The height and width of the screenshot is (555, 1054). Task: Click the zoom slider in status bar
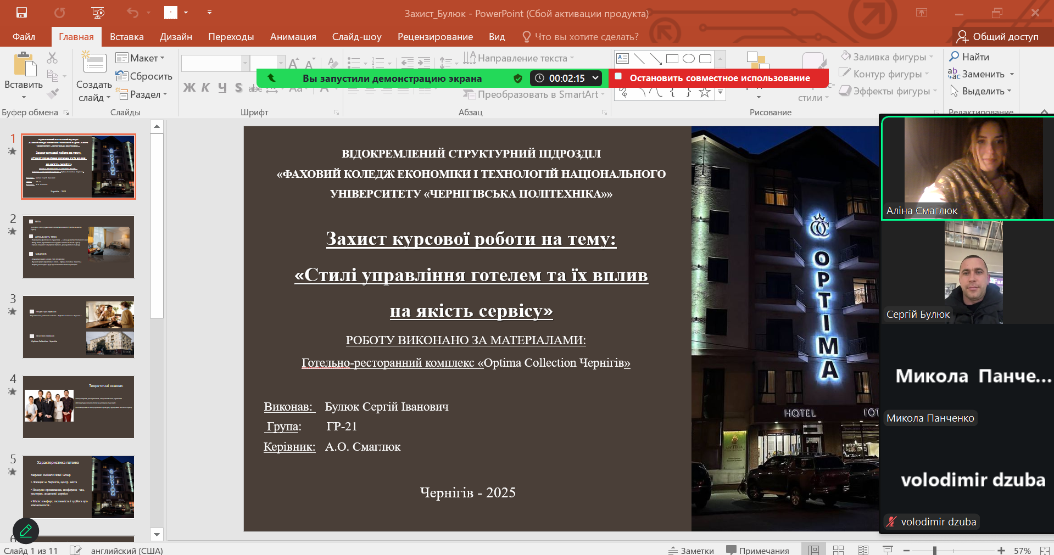[935, 550]
